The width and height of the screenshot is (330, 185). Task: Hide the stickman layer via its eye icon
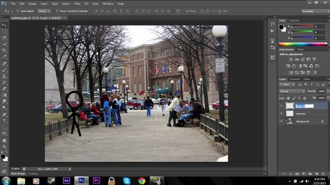coord(282,114)
